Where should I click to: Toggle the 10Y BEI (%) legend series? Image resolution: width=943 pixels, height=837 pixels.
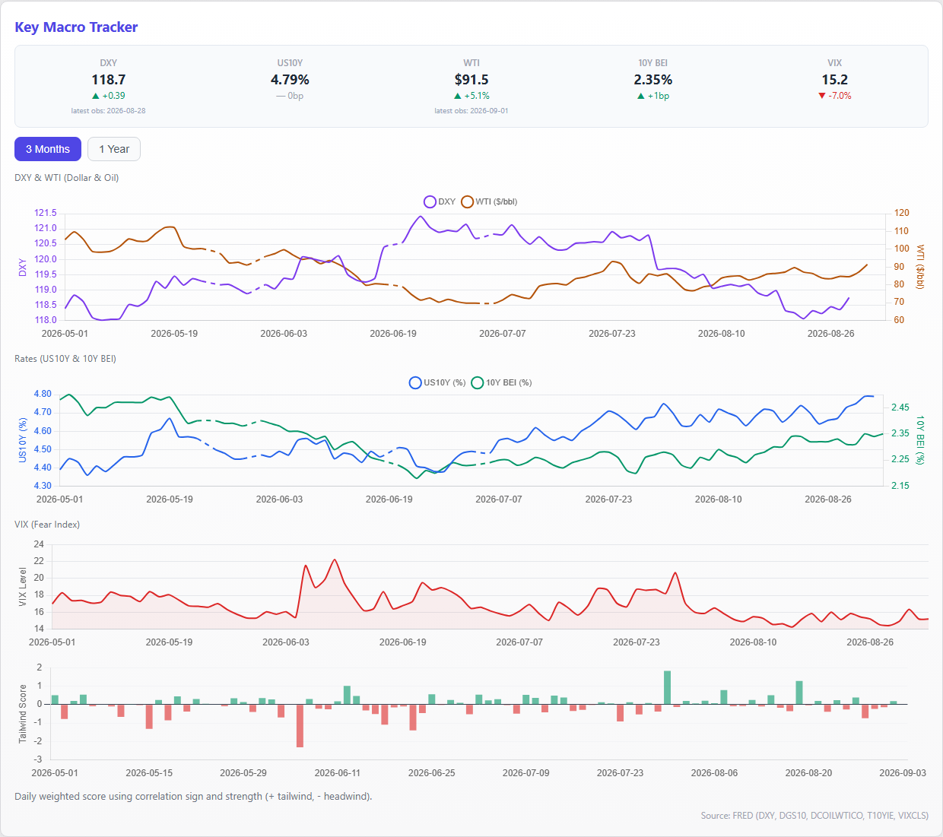click(x=501, y=382)
